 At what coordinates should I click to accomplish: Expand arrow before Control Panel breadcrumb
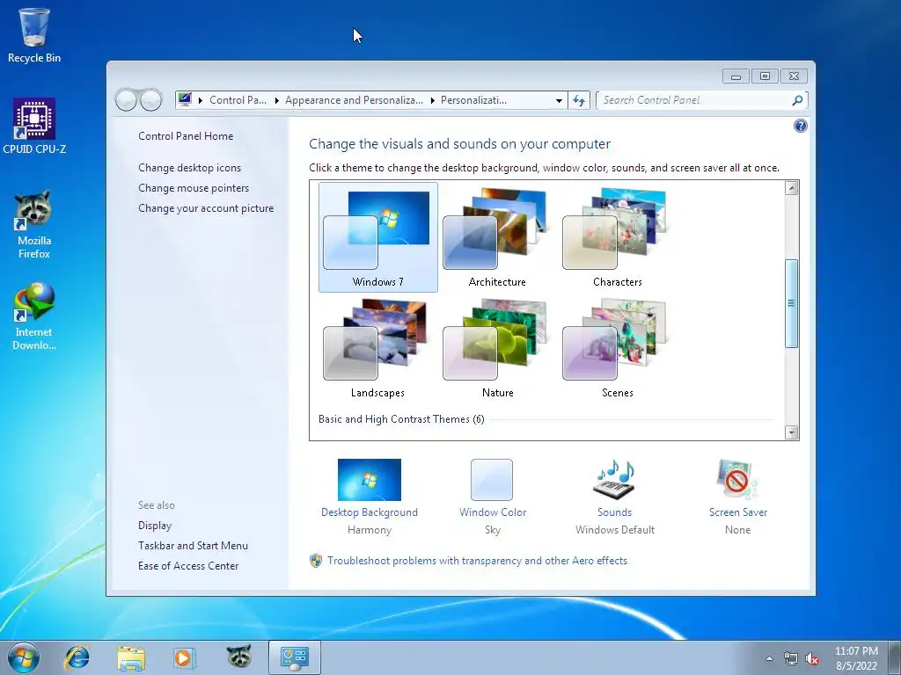[201, 100]
